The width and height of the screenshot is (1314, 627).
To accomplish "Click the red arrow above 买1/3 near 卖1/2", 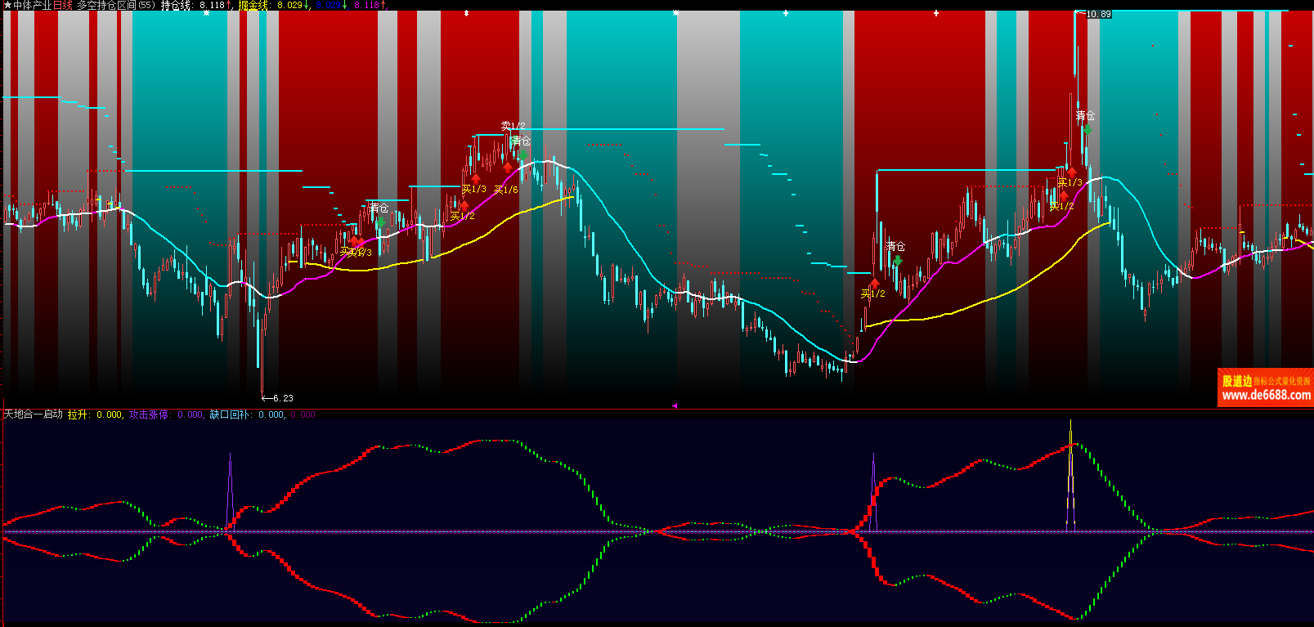I will click(476, 179).
